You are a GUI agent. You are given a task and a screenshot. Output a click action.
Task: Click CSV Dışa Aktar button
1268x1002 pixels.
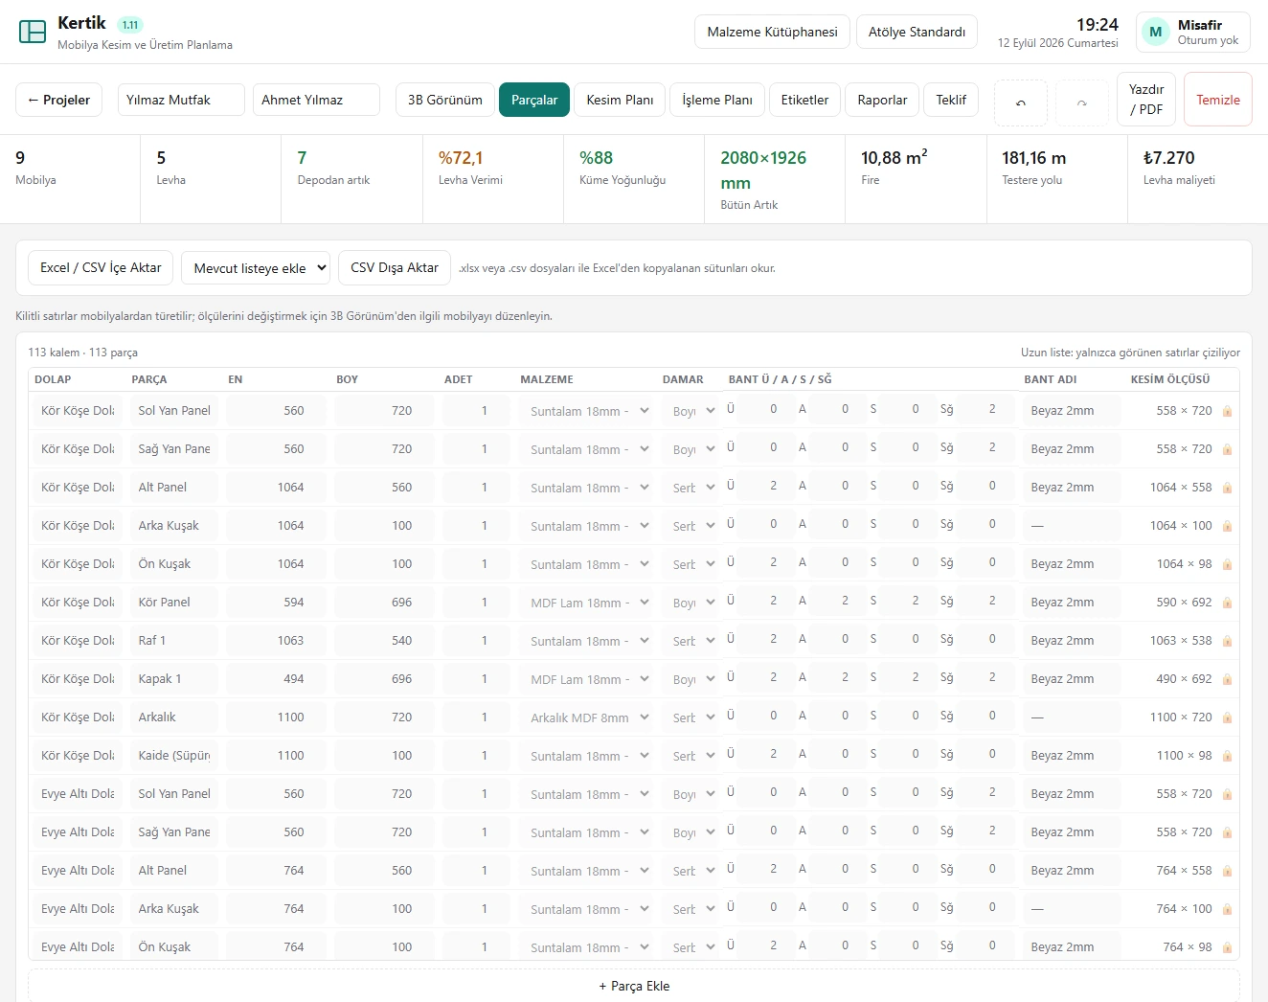pyautogui.click(x=395, y=267)
